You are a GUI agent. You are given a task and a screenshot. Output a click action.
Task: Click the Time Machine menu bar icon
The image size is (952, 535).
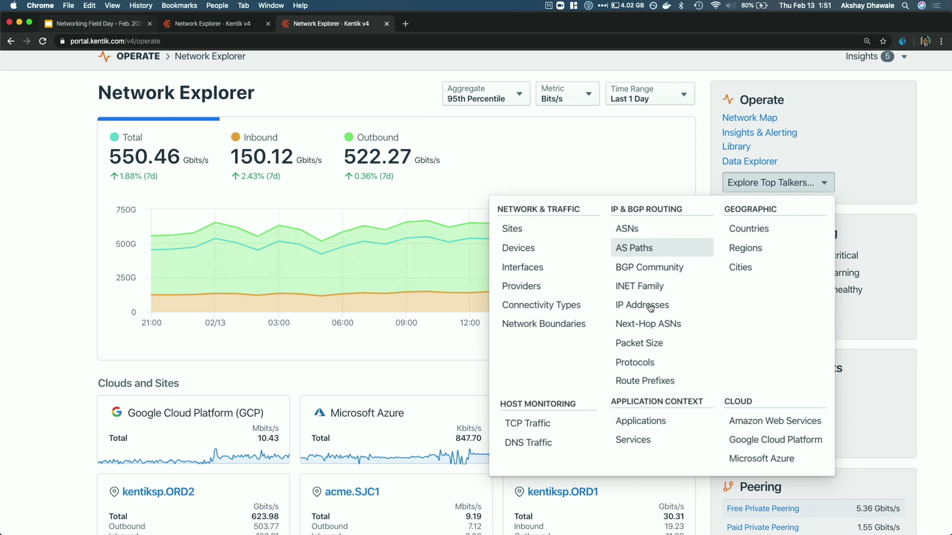coord(699,6)
